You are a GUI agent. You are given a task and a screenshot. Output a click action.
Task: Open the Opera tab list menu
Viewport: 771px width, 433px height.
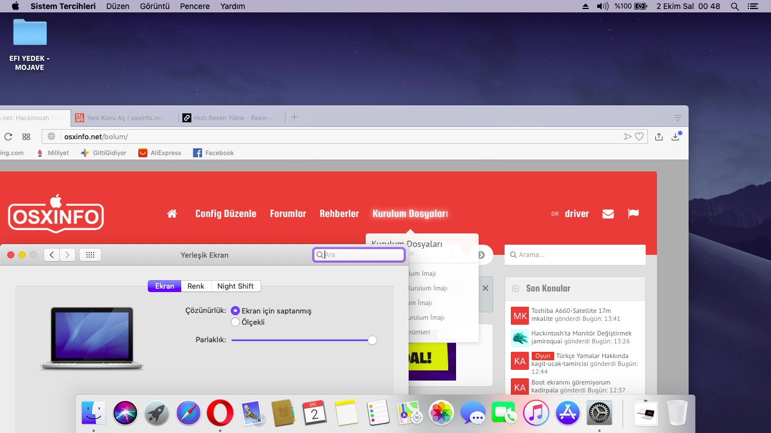pyautogui.click(x=677, y=118)
